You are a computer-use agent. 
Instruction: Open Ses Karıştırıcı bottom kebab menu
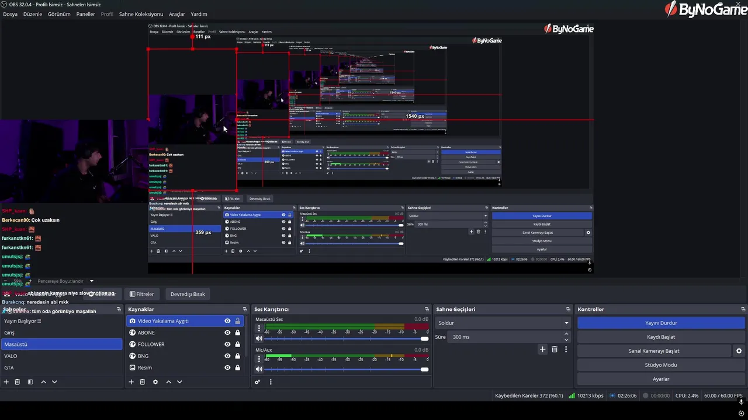tap(271, 382)
